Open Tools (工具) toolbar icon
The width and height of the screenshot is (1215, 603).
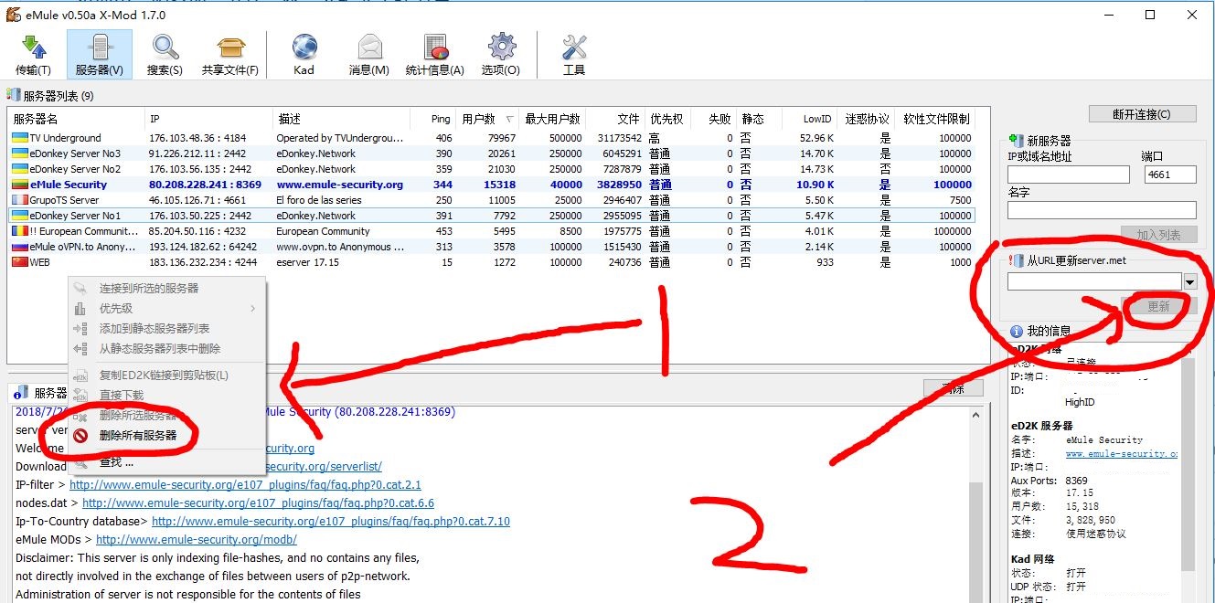(574, 54)
